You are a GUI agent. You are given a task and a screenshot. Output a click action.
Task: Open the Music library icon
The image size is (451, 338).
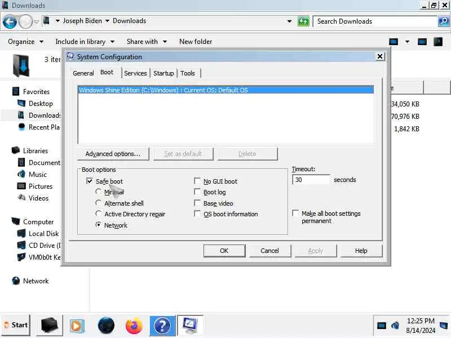click(x=21, y=174)
